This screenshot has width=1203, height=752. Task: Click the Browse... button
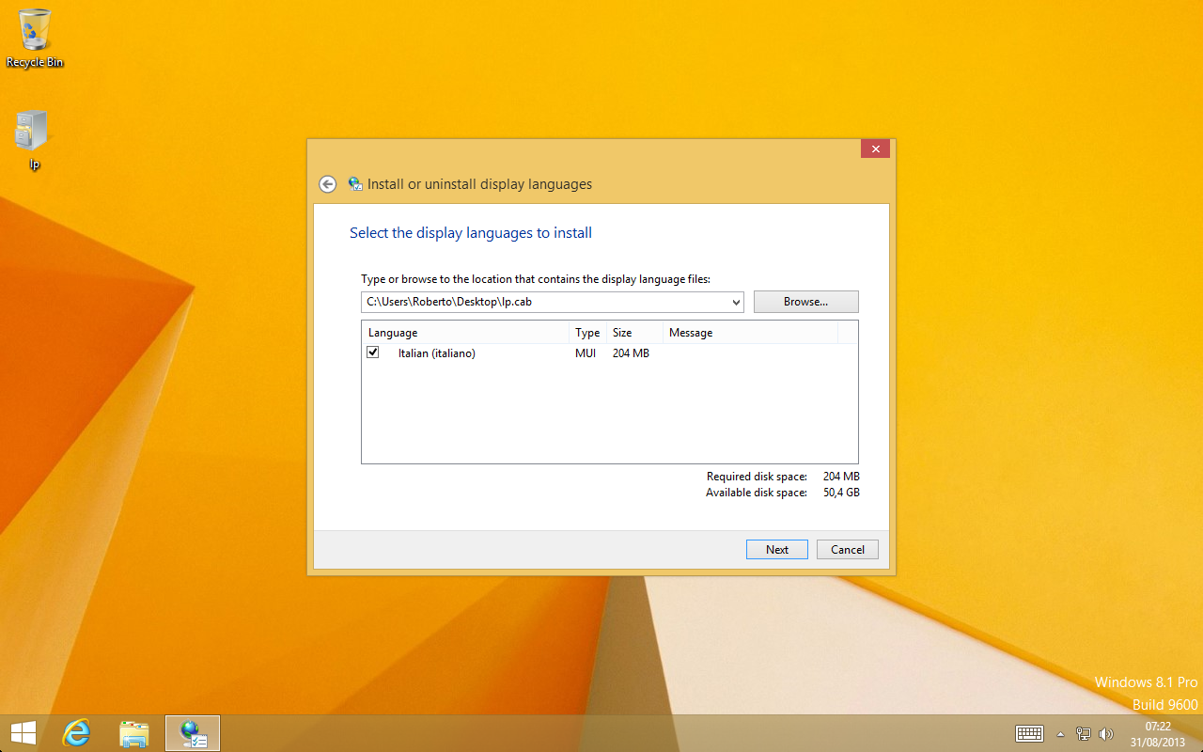(x=806, y=302)
